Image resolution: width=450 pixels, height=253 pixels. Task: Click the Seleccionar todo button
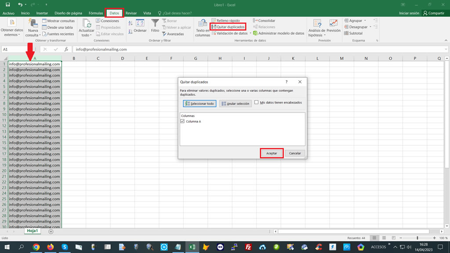[200, 103]
